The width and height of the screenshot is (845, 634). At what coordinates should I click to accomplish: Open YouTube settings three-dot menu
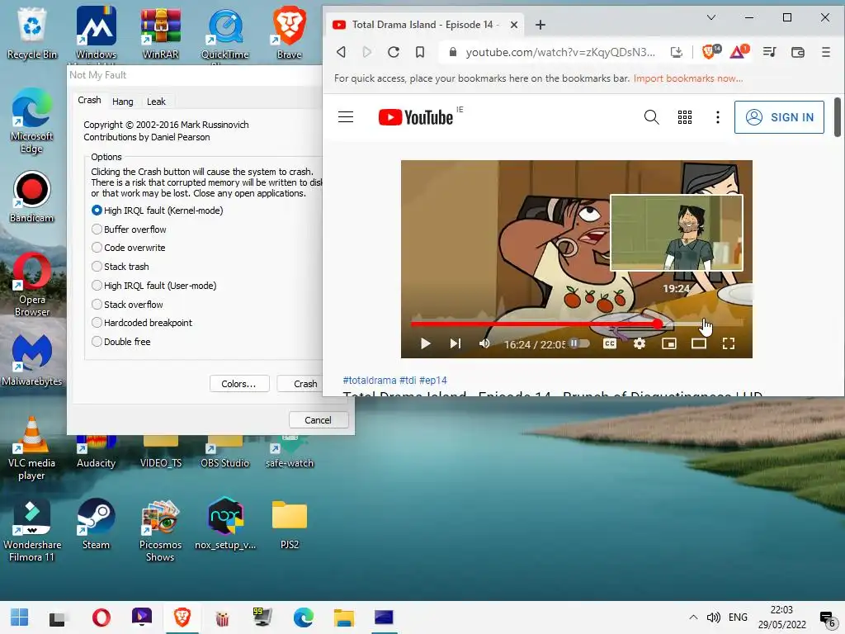(x=717, y=117)
